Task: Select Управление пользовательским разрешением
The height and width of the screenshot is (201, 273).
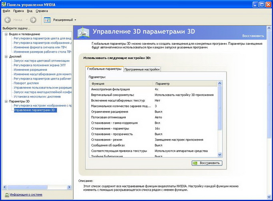Action: click(x=42, y=88)
